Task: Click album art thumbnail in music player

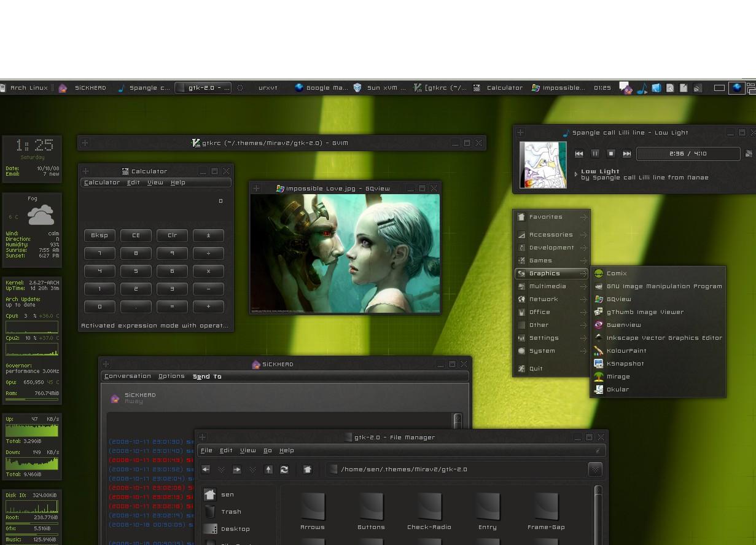Action: coord(543,165)
